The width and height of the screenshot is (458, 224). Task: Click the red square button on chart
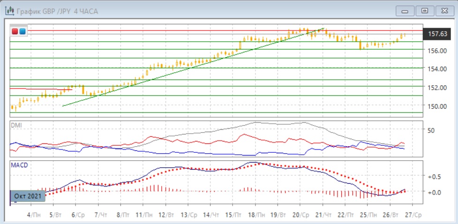pos(15,31)
